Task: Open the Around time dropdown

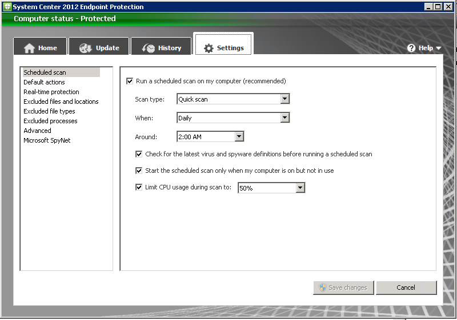Action: pos(210,136)
